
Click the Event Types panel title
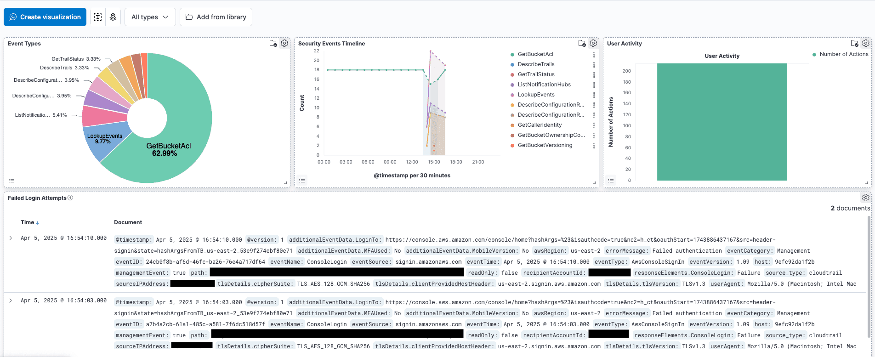click(x=24, y=44)
